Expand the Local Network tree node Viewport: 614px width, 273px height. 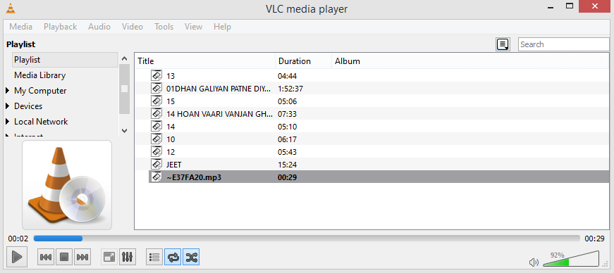point(8,122)
